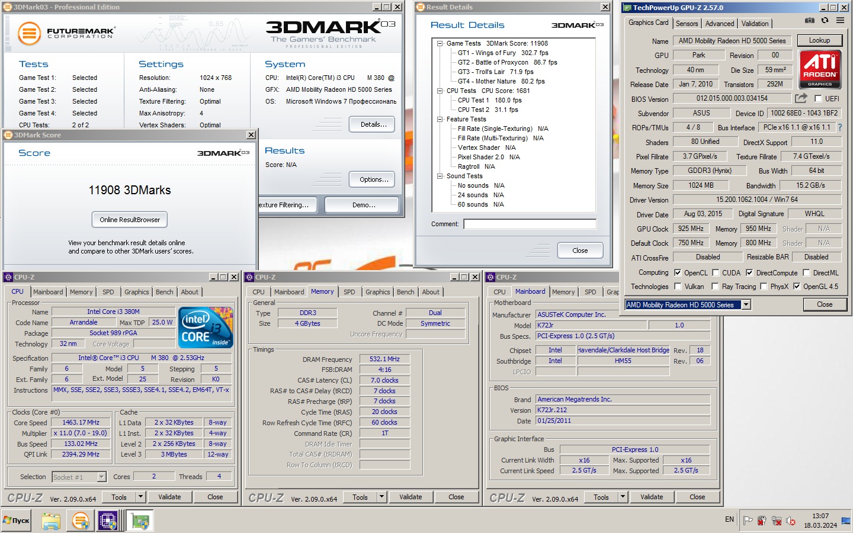The image size is (853, 533).
Task: Click the 3DMark Score window title icon
Action: click(8, 135)
